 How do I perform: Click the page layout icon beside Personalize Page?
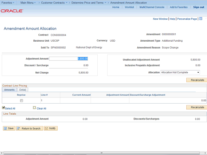pyautogui.click(x=201, y=19)
